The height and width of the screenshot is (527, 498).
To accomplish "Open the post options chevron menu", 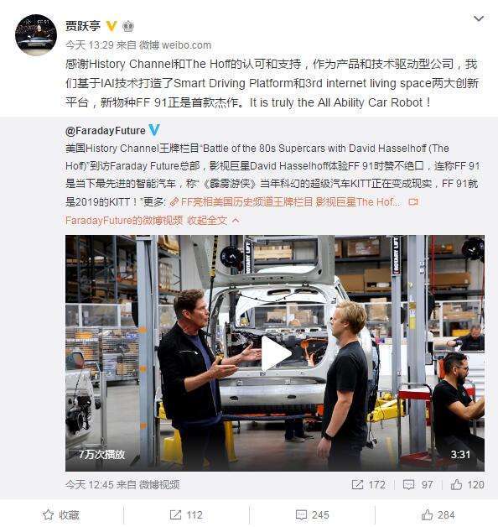I will [478, 18].
